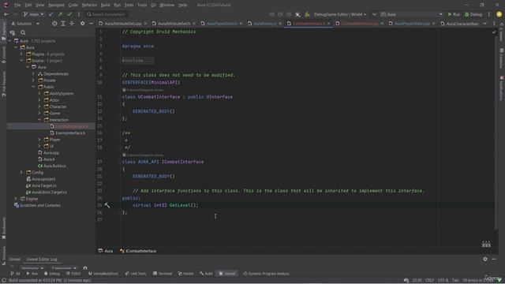The height and width of the screenshot is (284, 505).
Task: Collapse the Interaction folder
Action: (x=39, y=120)
